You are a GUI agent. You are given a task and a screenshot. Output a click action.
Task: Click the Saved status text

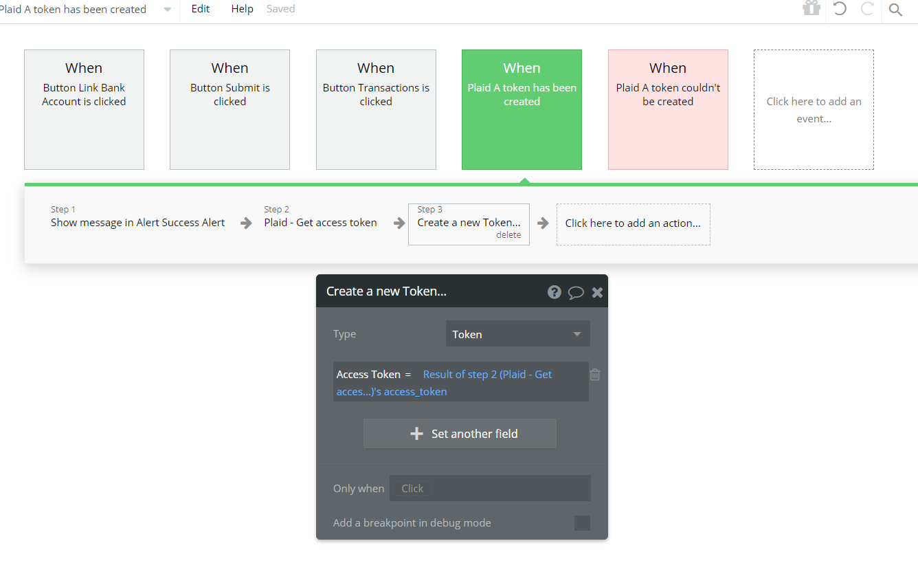pos(281,9)
